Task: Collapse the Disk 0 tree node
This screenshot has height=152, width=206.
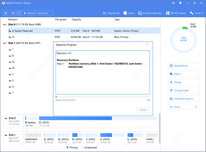Action: pos(4,25)
